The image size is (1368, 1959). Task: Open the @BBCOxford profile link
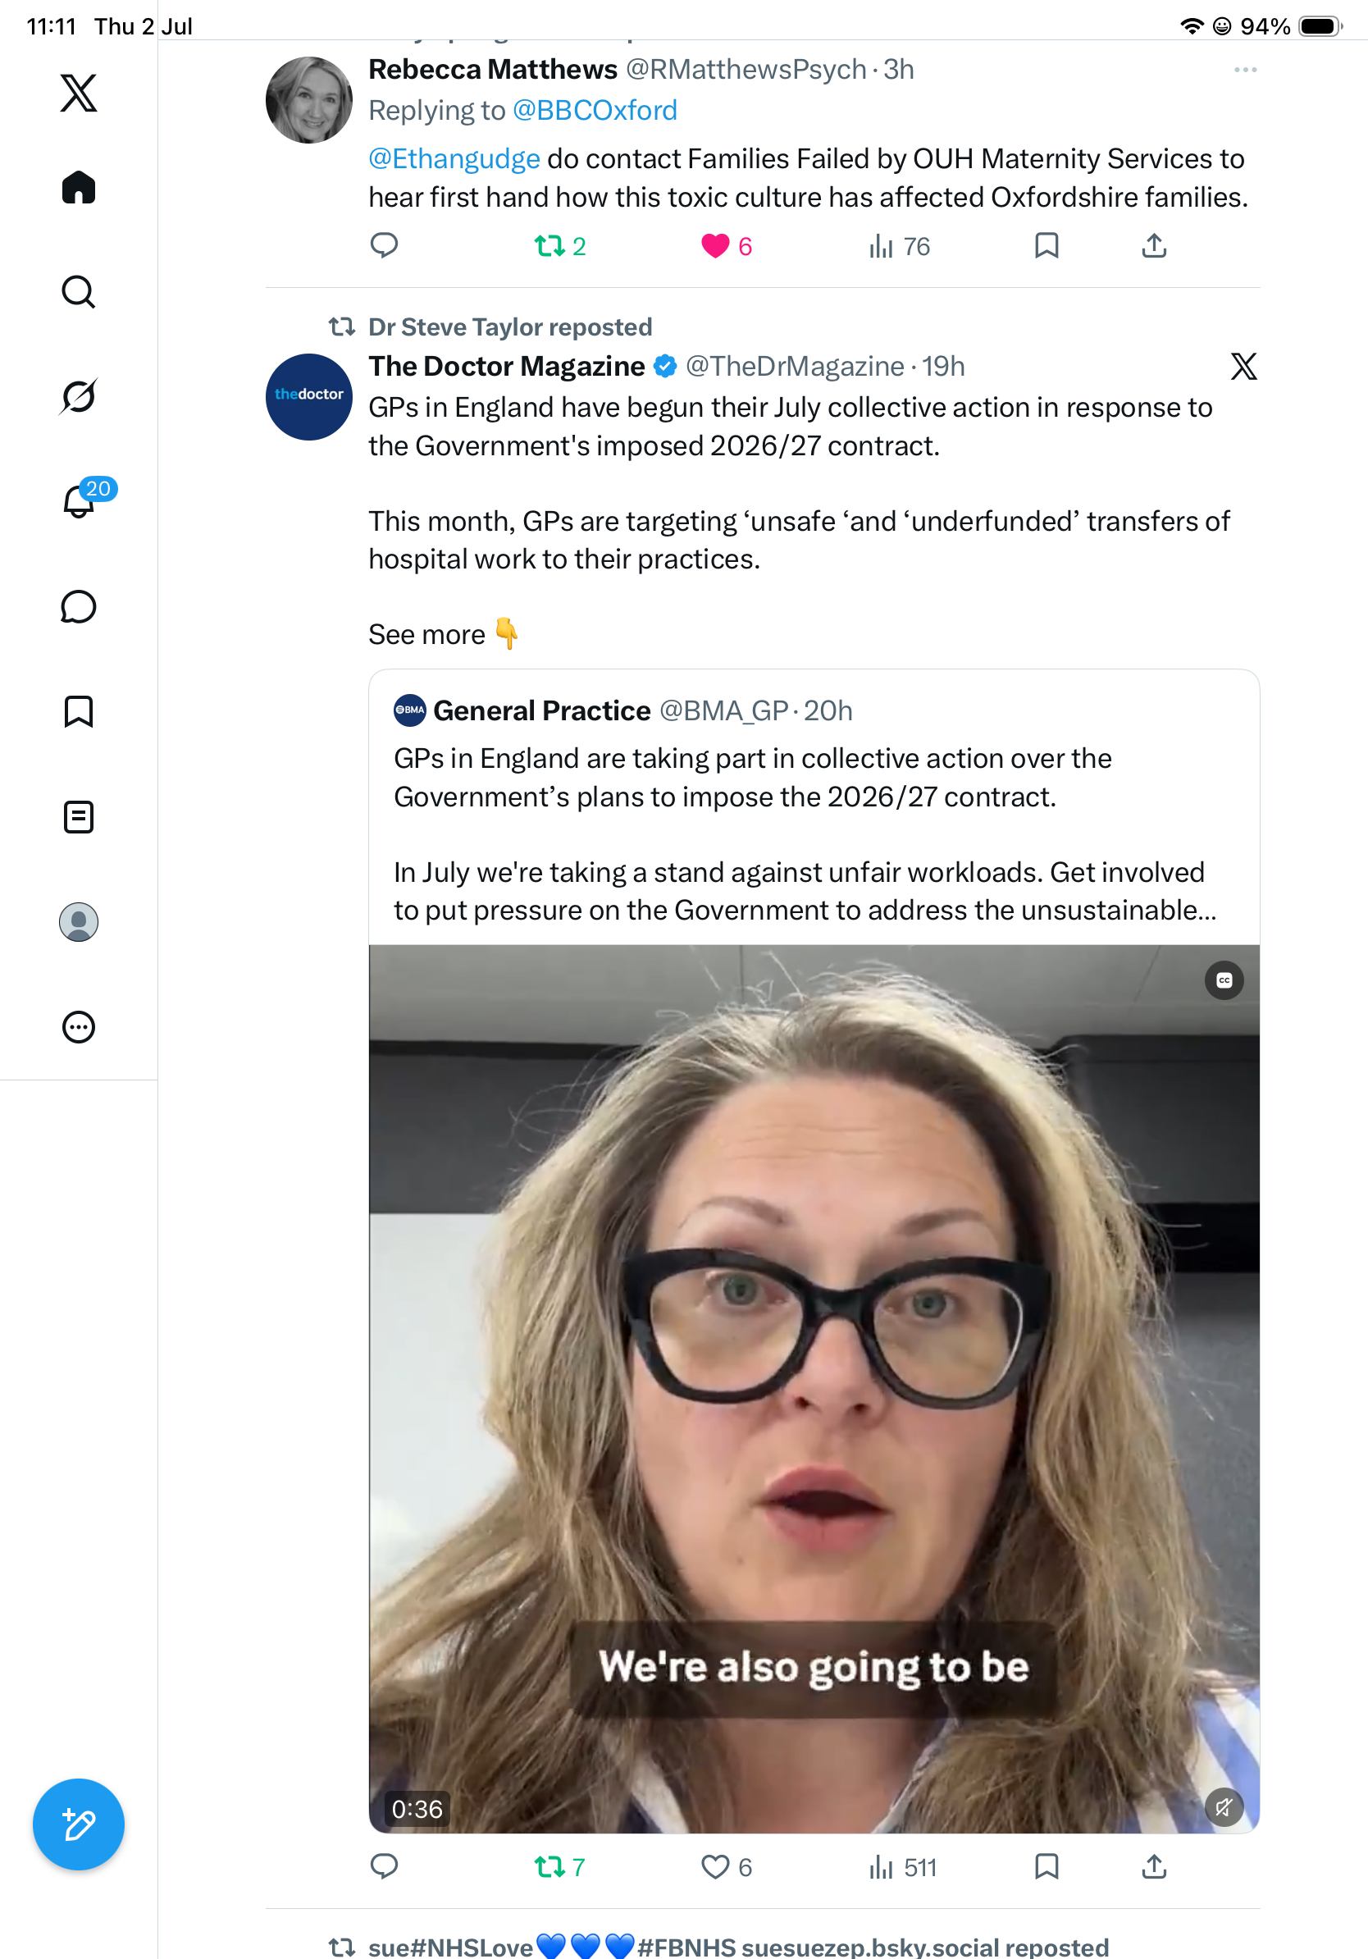(595, 110)
